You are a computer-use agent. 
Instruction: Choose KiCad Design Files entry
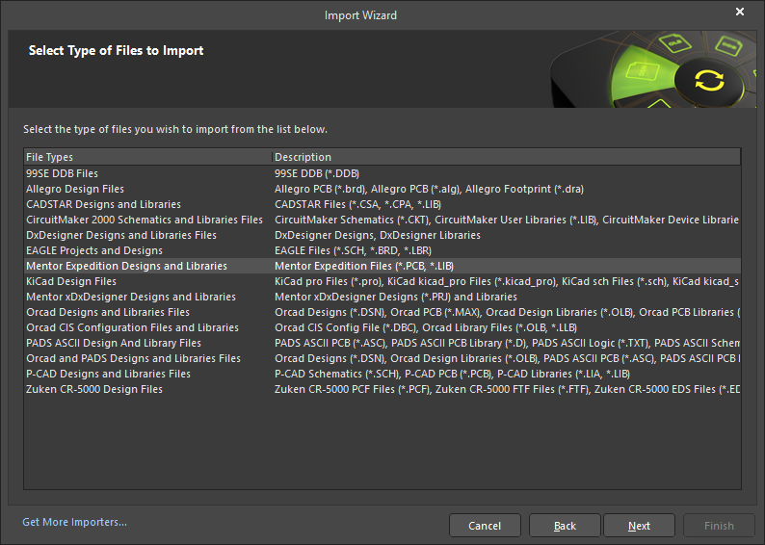[x=71, y=281]
